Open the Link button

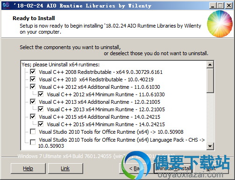point(65,168)
